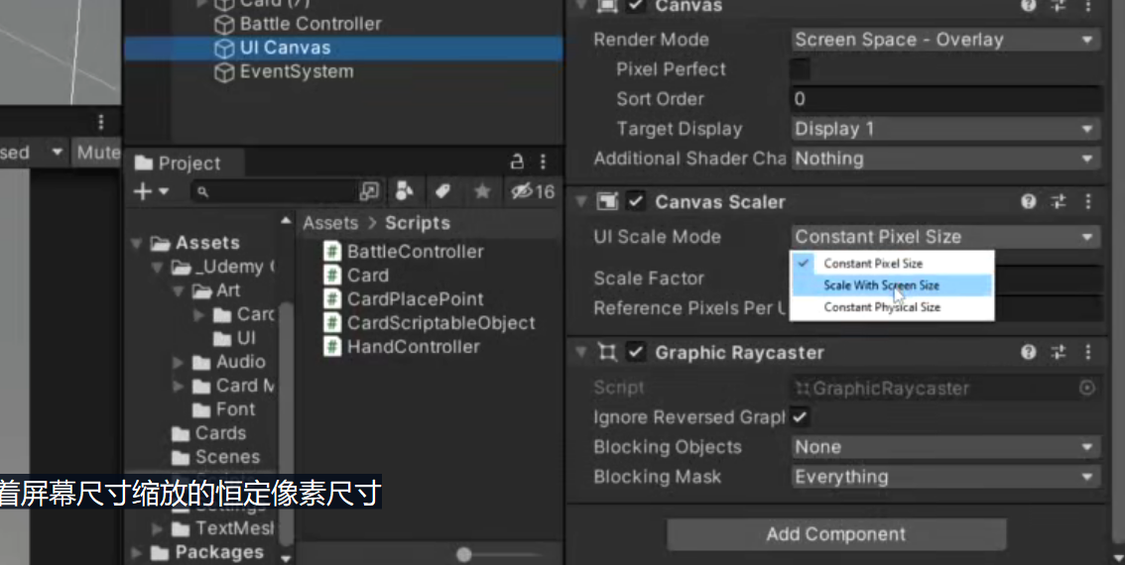The width and height of the screenshot is (1125, 565).
Task: Open Graphic Raycaster three-dot menu
Action: coord(1088,352)
